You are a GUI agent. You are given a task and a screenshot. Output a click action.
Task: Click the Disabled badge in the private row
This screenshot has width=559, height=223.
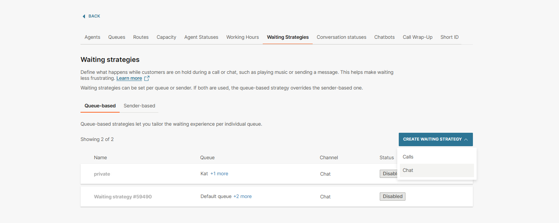(x=388, y=174)
